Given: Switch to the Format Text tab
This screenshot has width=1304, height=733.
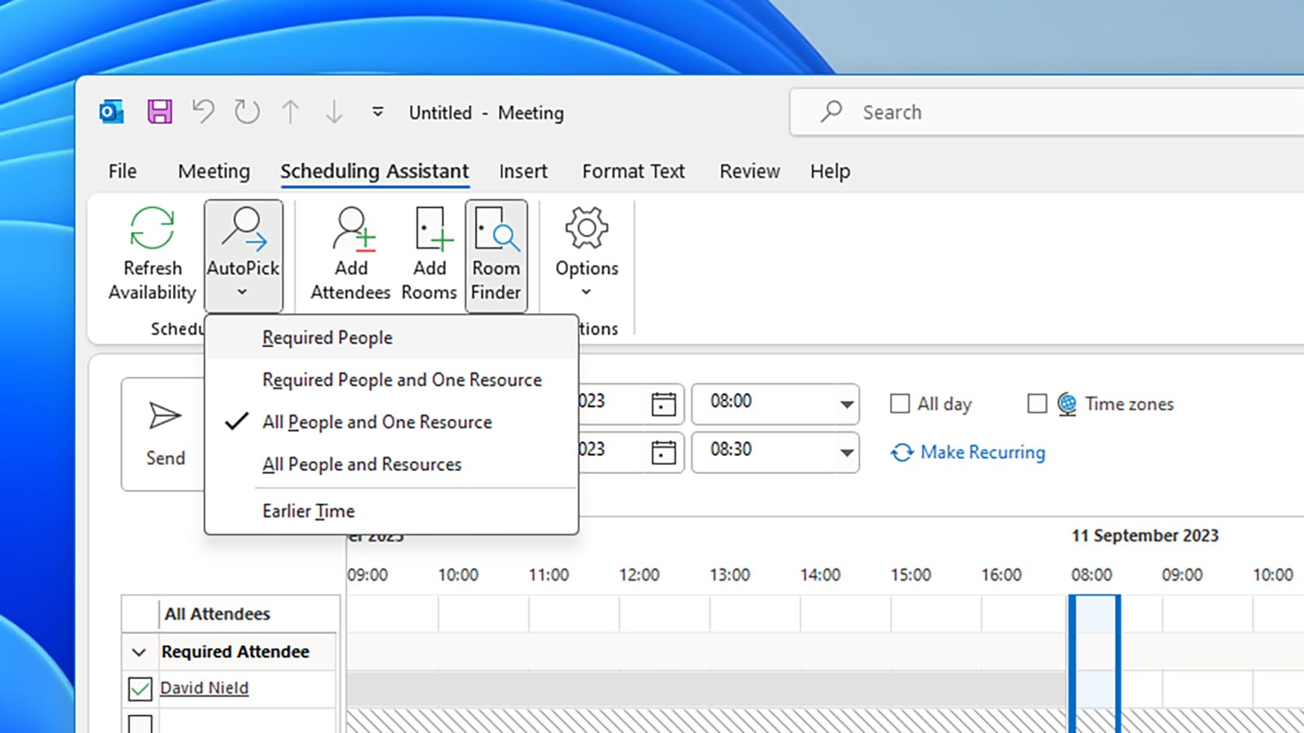Looking at the screenshot, I should (x=633, y=171).
